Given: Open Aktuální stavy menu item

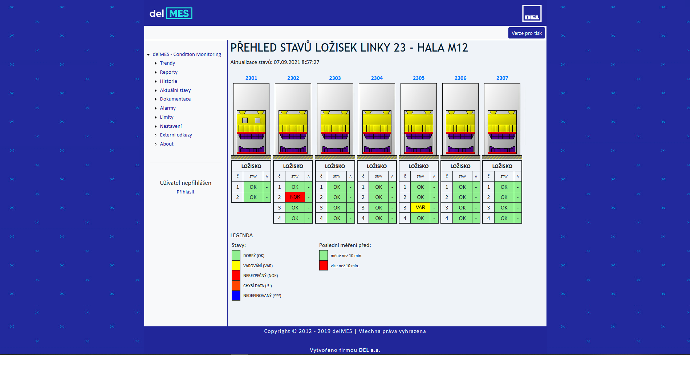Looking at the screenshot, I should 175,90.
